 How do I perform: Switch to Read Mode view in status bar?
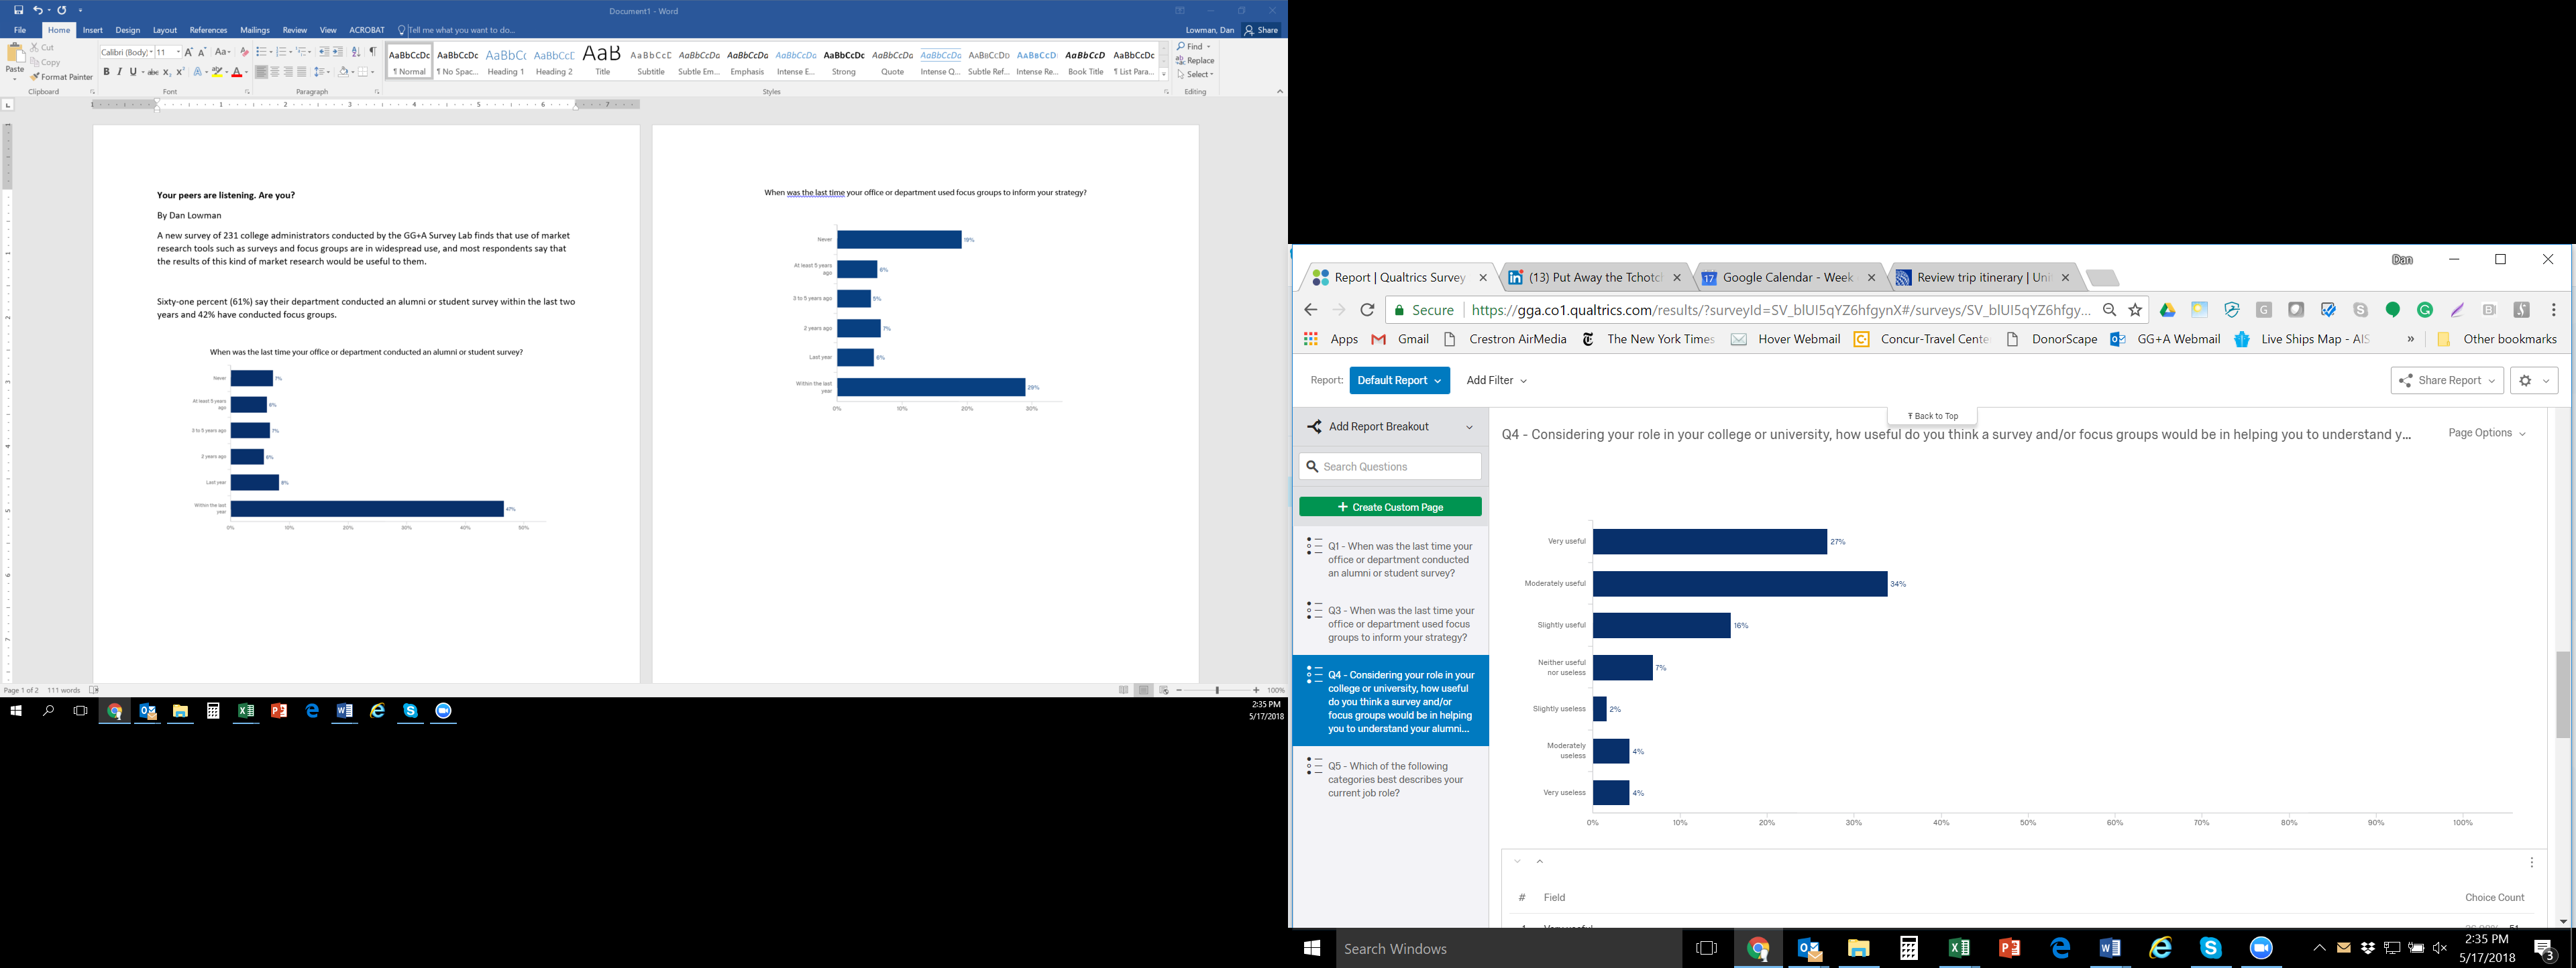click(x=1124, y=690)
